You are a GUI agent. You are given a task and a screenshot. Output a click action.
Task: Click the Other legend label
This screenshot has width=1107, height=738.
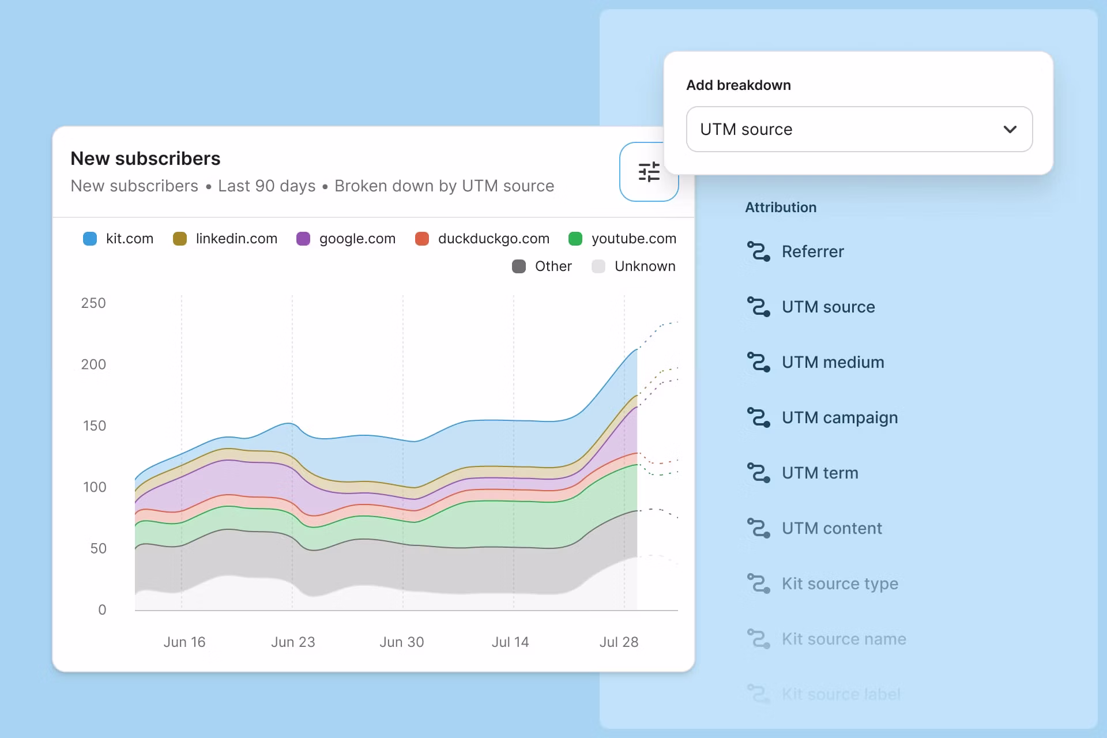click(553, 266)
